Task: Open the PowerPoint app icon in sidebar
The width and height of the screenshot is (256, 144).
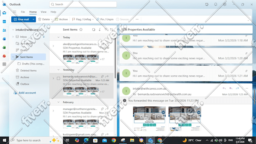Action: point(4,56)
